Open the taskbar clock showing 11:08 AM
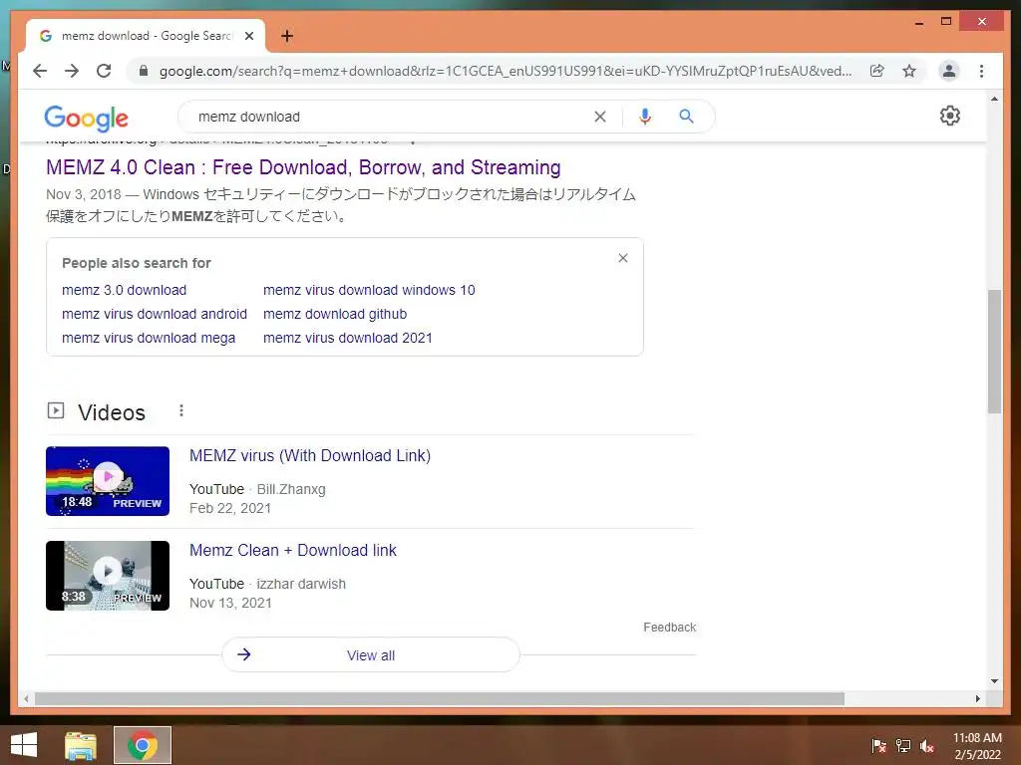The width and height of the screenshot is (1021, 765). tap(977, 746)
